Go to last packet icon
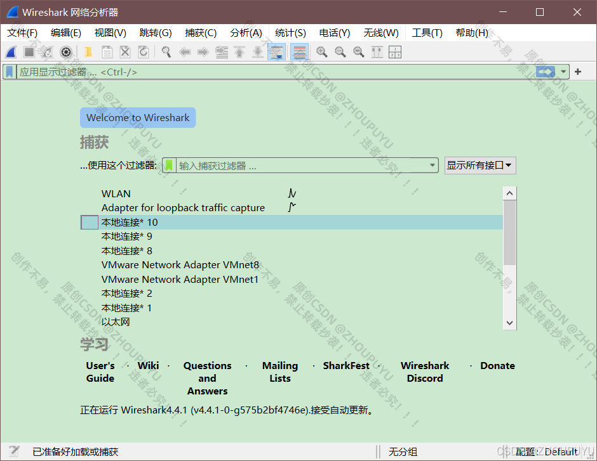 tap(258, 52)
